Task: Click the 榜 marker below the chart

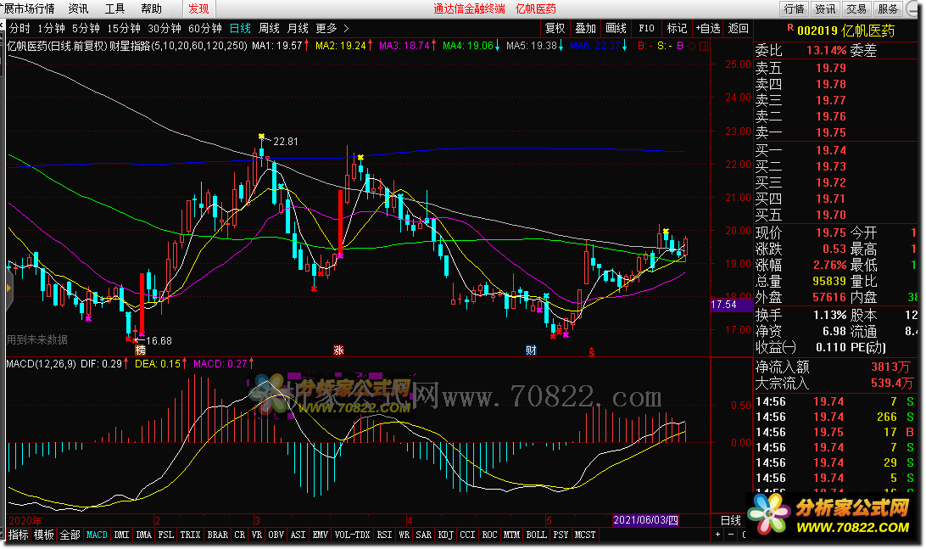Action: [x=140, y=350]
